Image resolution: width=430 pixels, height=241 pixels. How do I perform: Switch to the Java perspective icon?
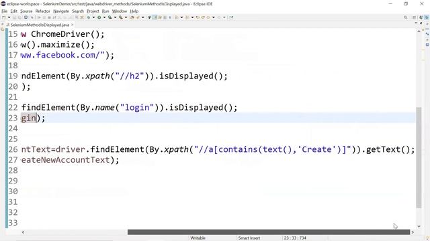[421, 17]
